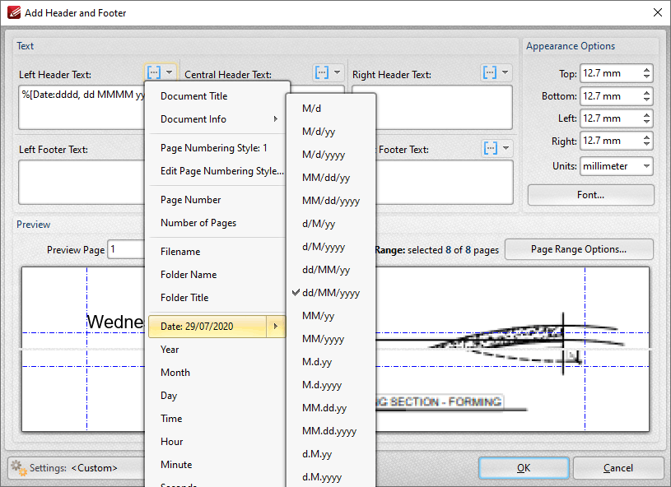Click the Top margin value field

(611, 73)
